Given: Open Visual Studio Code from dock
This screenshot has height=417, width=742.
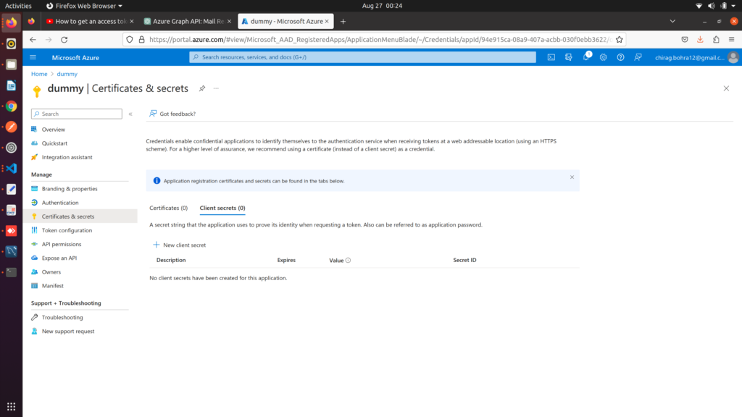Looking at the screenshot, I should [x=12, y=168].
